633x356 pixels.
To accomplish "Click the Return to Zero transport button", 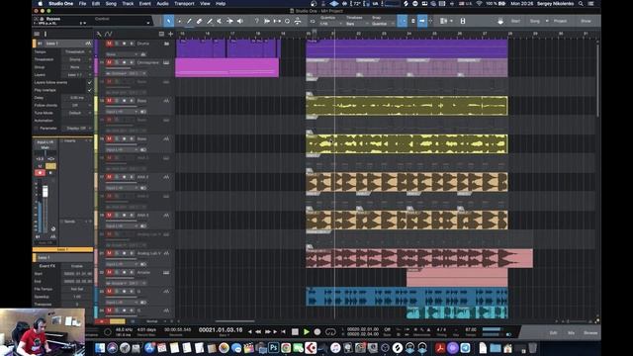I will pos(284,332).
